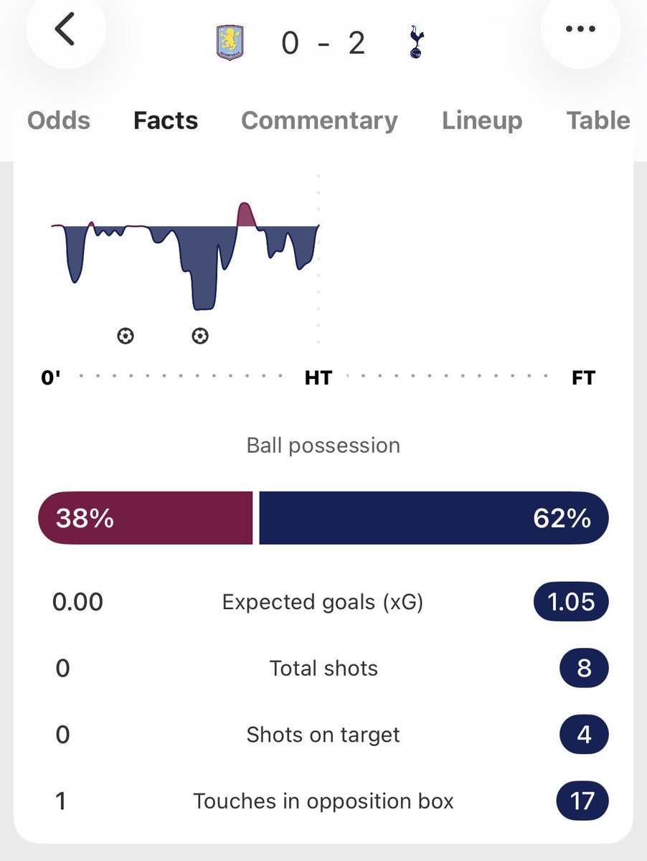Tap the second goal ball icon

pos(200,335)
